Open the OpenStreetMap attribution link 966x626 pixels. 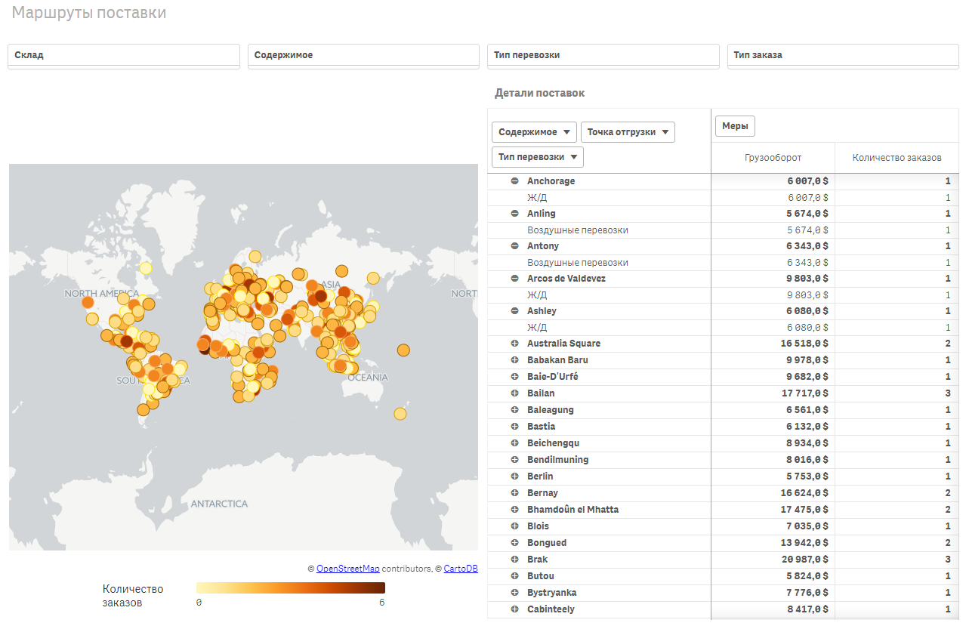(x=347, y=569)
